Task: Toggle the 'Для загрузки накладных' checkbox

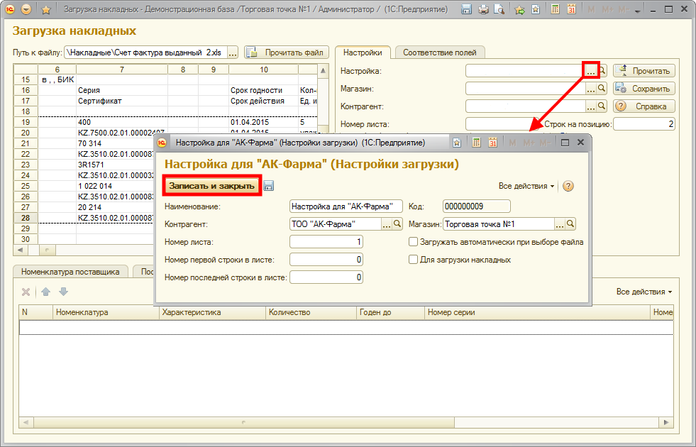Action: pos(413,260)
